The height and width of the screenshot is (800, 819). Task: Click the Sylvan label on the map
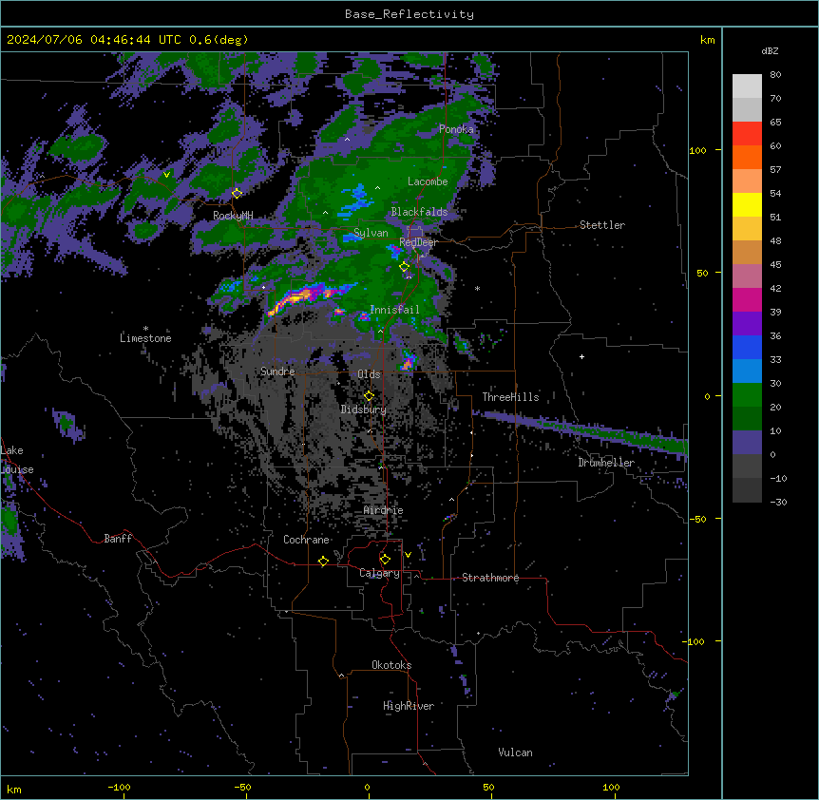371,233
